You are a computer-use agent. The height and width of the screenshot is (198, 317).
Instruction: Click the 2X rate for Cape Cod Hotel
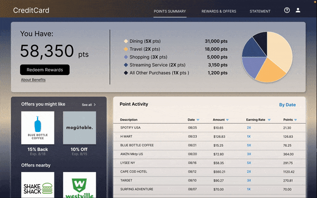click(x=249, y=172)
